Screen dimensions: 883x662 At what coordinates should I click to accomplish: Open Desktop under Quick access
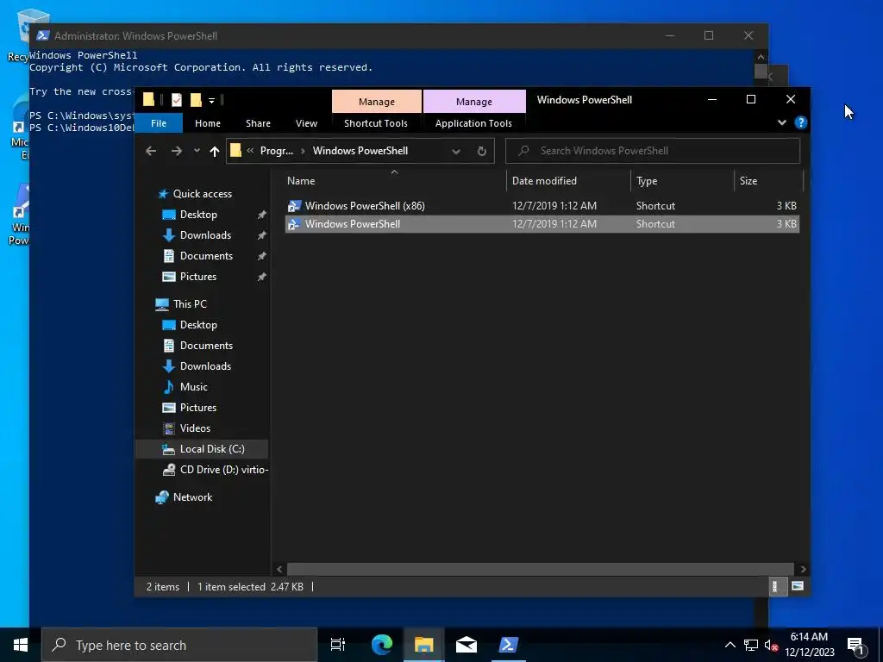pos(198,215)
